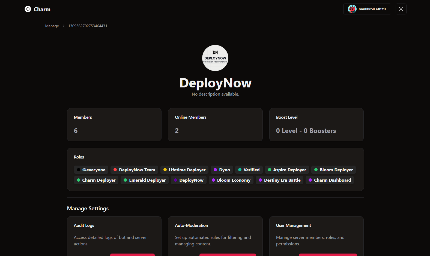This screenshot has height=256, width=430.
Task: Click the purple color dot of Dyno
Action: click(215, 170)
